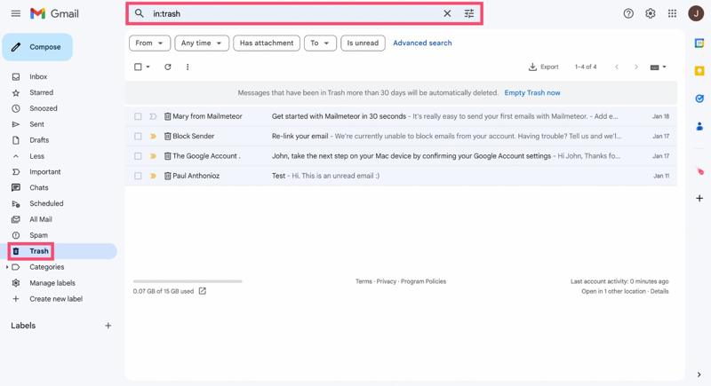Toggle the main menu hamburger icon
This screenshot has height=386, width=711.
[15, 13]
